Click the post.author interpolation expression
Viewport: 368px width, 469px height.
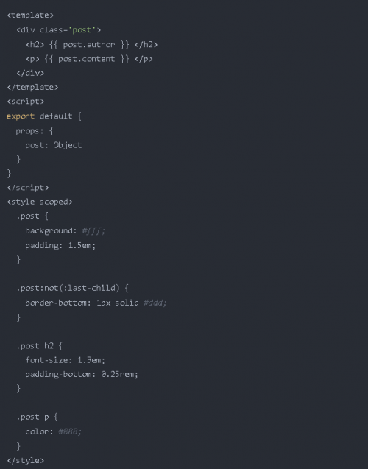click(89, 45)
